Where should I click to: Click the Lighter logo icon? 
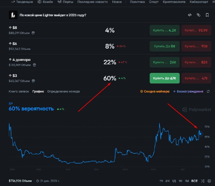[13, 15]
